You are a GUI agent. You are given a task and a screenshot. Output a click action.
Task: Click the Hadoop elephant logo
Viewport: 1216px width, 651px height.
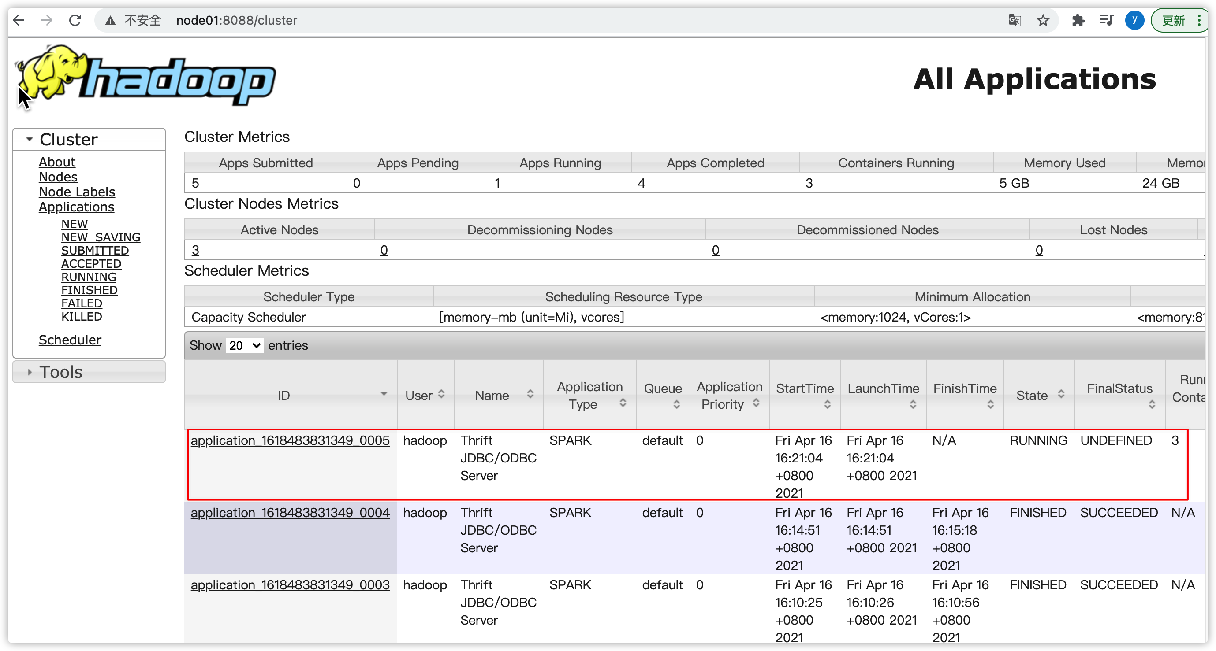(145, 75)
